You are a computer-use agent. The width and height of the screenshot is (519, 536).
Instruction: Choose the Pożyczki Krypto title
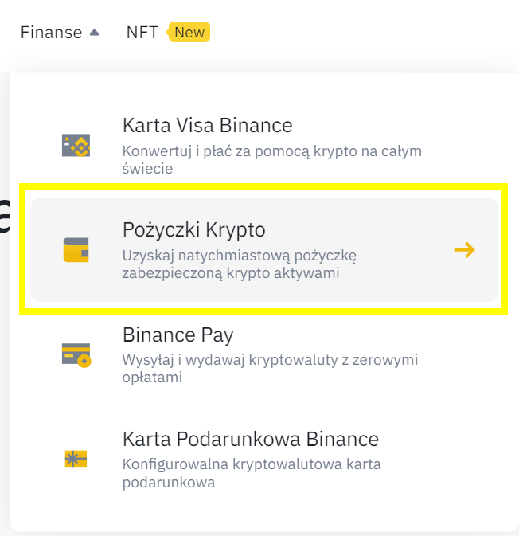[193, 230]
